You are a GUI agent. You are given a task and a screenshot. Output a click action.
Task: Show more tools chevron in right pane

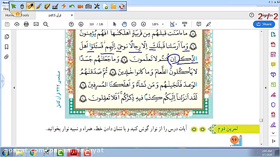click(x=273, y=133)
